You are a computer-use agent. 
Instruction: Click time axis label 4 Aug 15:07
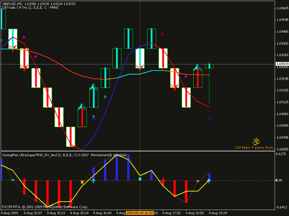click(x=33, y=213)
